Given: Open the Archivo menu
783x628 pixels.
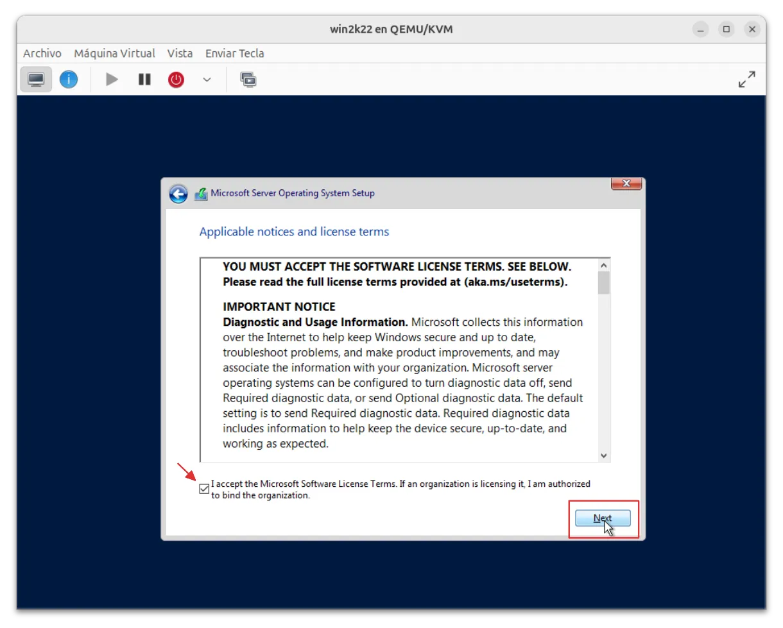Looking at the screenshot, I should coord(42,53).
